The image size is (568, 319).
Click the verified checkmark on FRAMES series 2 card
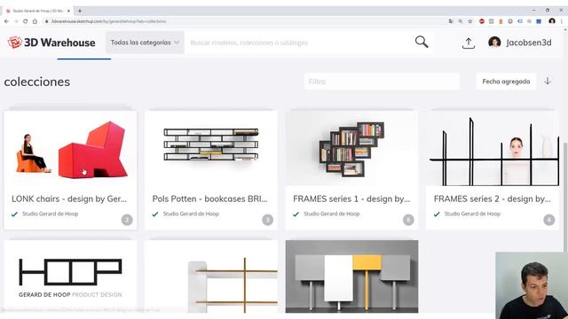pyautogui.click(x=437, y=214)
